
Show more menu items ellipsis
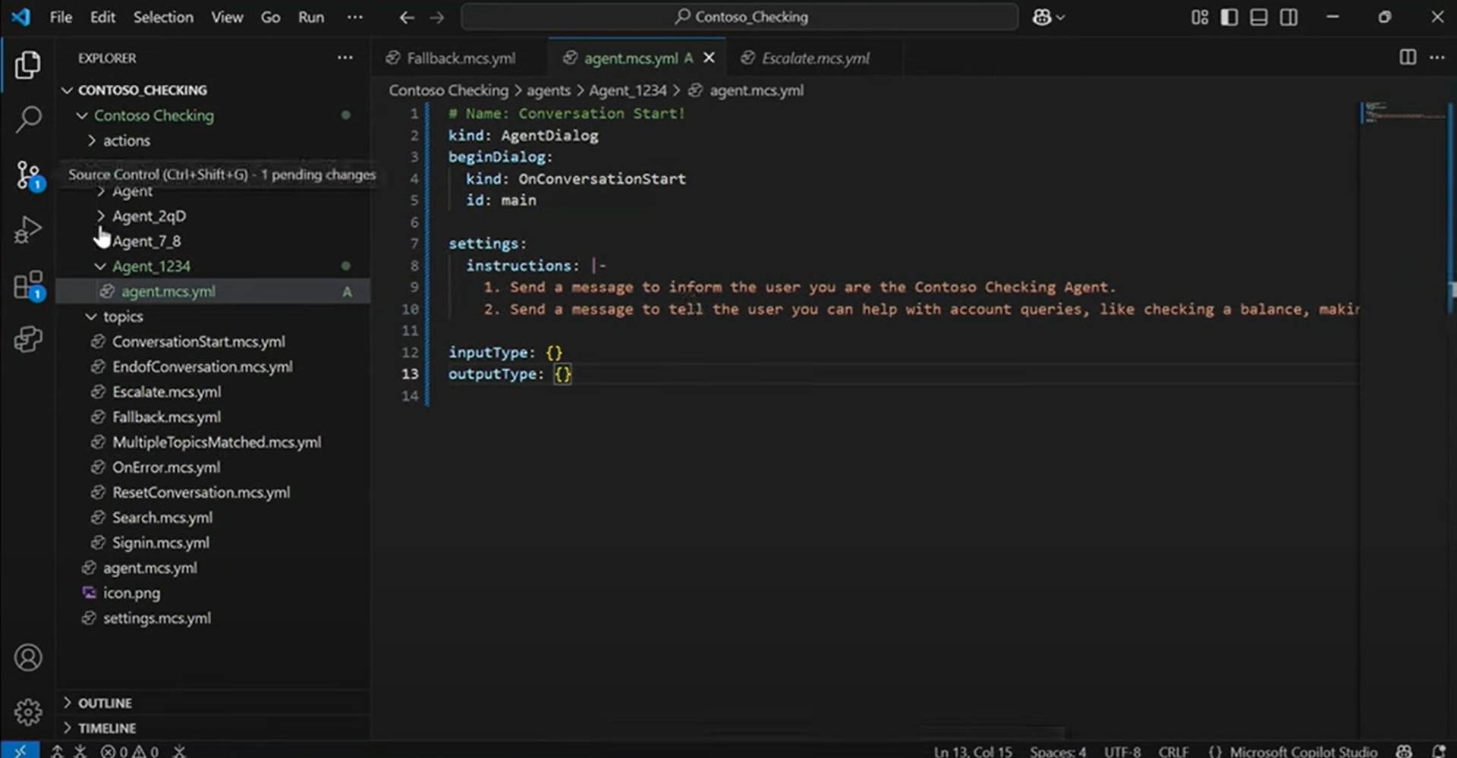[x=354, y=17]
